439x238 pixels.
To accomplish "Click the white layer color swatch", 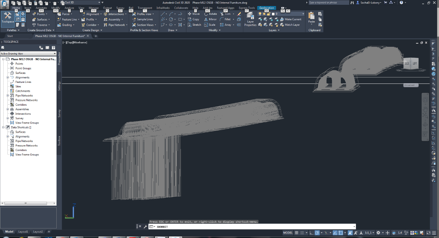I will coord(273,14).
